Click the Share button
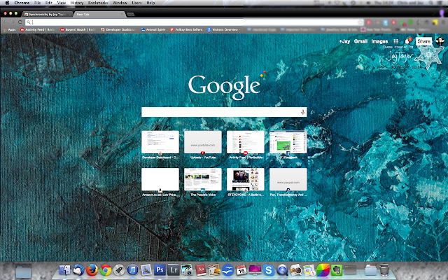 tap(424, 41)
